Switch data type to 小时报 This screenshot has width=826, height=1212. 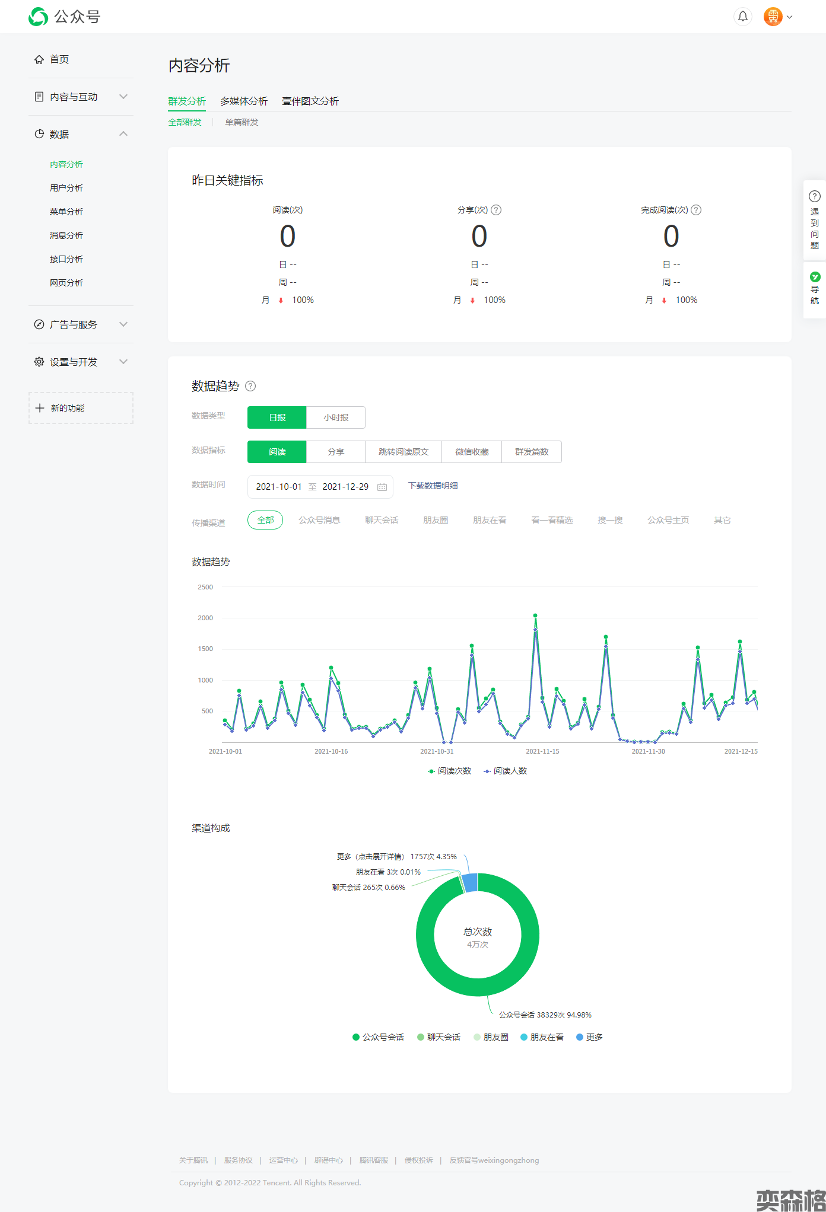click(x=335, y=417)
